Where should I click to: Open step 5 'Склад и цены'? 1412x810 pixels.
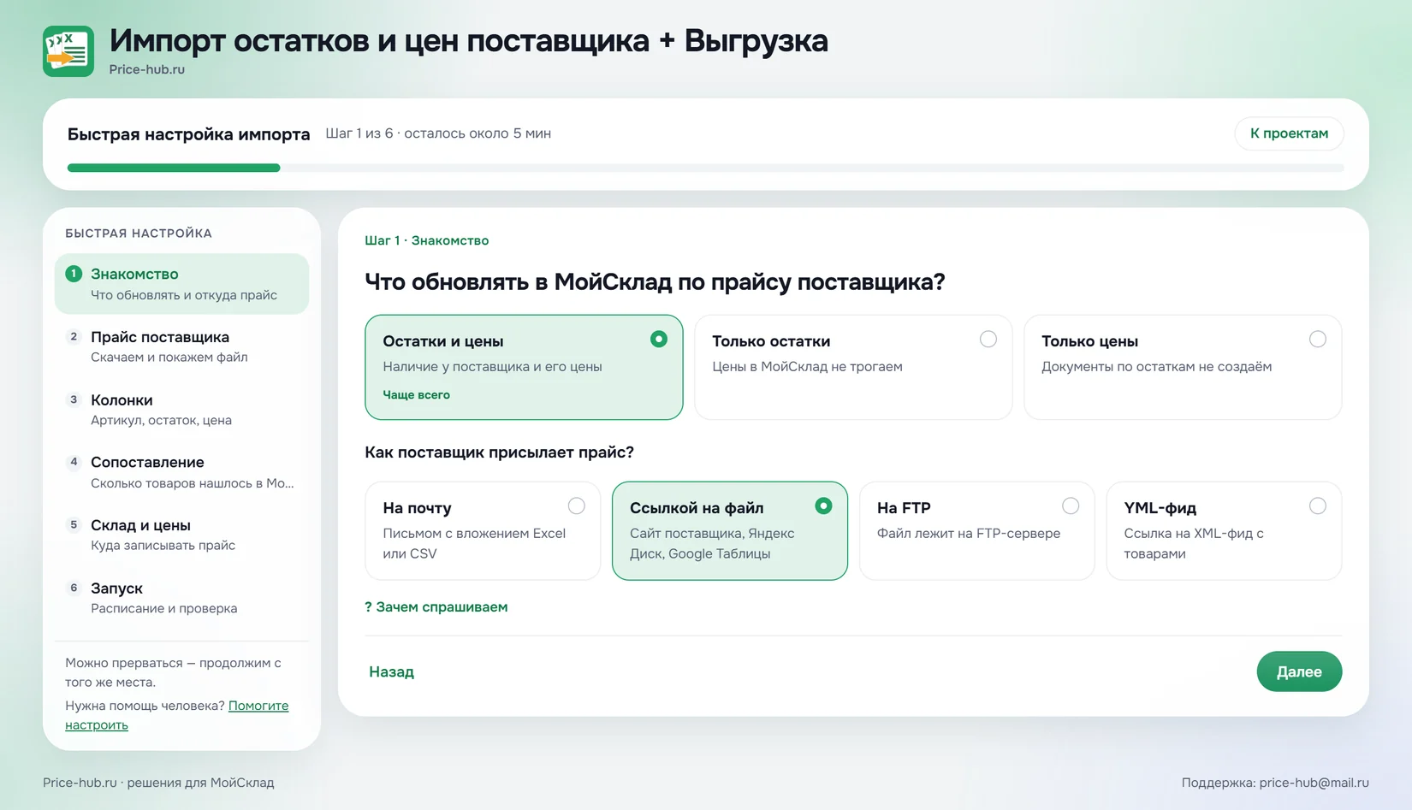tap(181, 535)
